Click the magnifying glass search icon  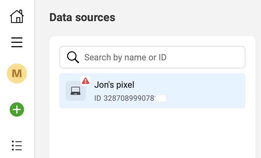click(73, 57)
